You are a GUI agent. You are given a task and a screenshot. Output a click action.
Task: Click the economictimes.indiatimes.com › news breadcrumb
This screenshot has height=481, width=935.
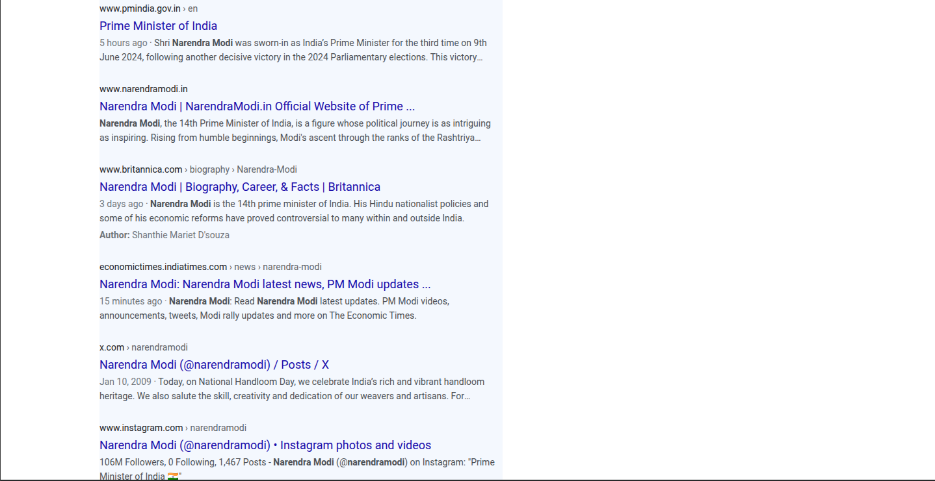click(211, 267)
